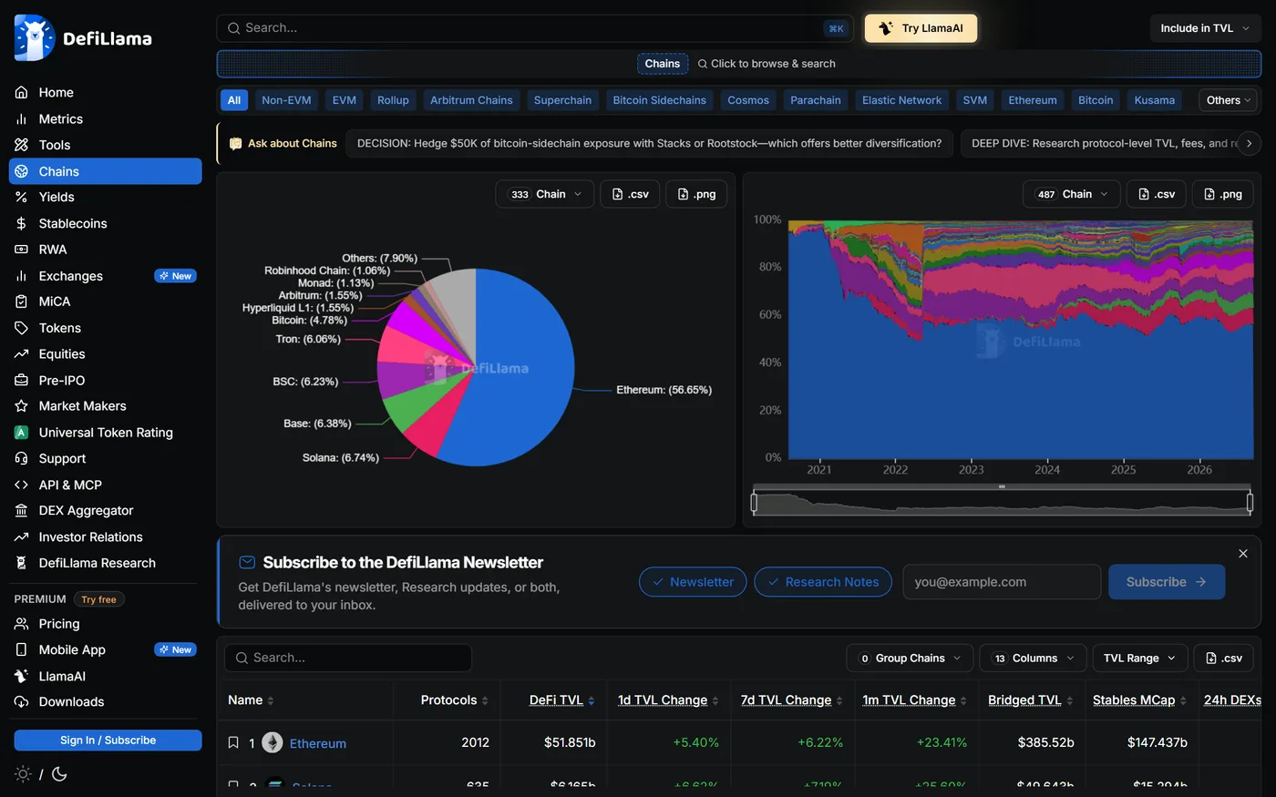Screen dimensions: 1276x797
Task: Open Universal Token Rating via green A icon
Action: click(21, 433)
